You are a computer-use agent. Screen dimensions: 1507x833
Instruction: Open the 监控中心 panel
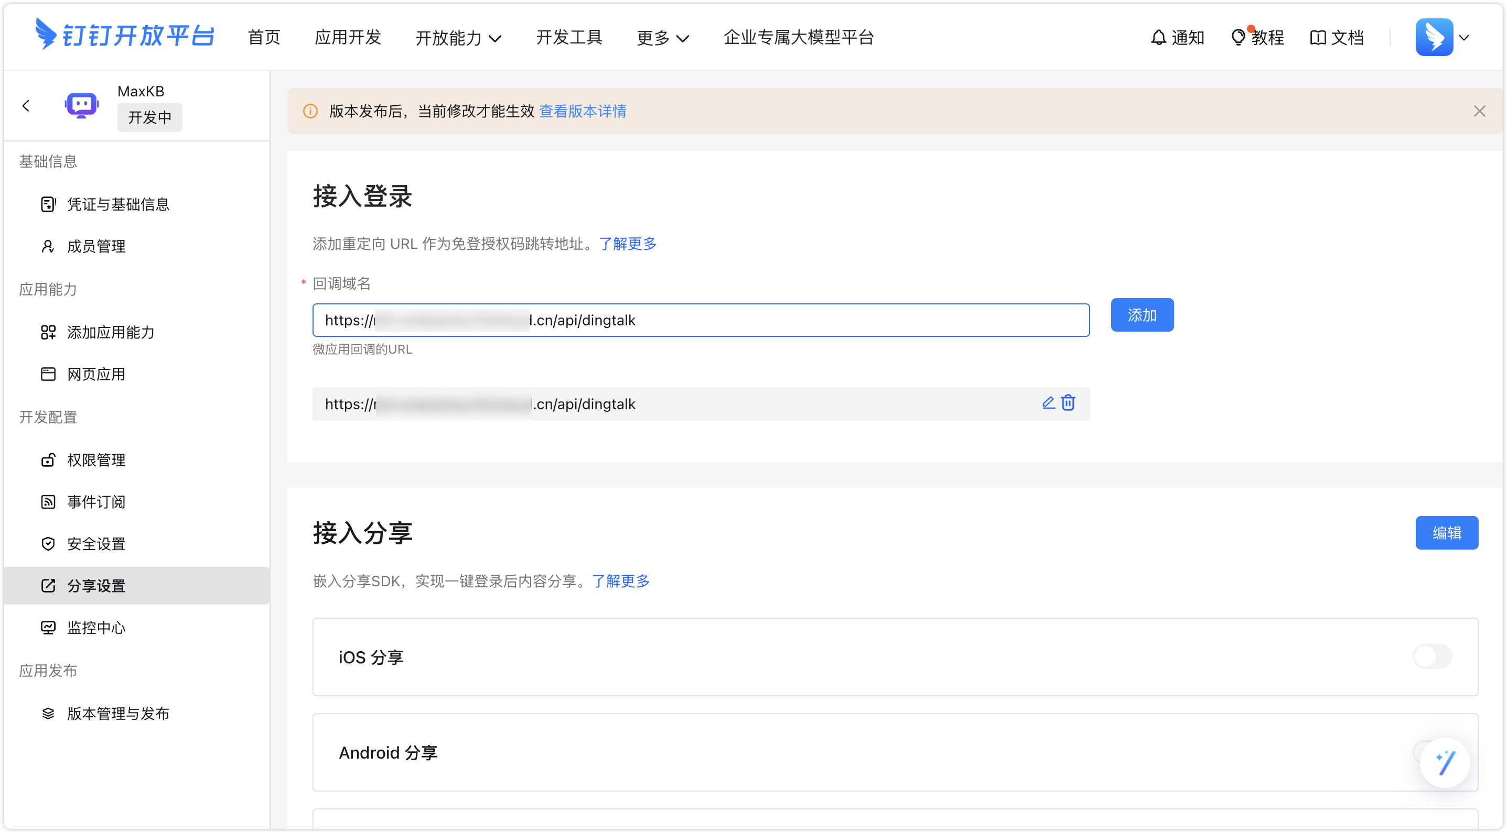click(96, 627)
